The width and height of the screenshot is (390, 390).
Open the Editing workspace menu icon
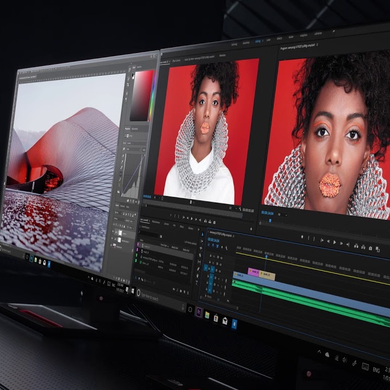click(x=262, y=41)
